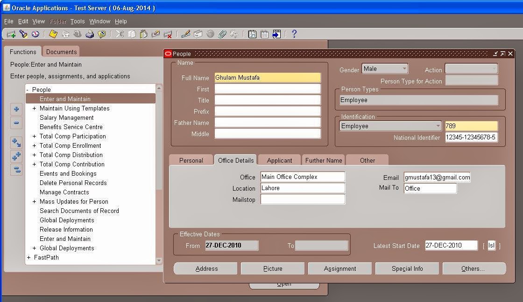The width and height of the screenshot is (523, 302).
Task: Switch to the Applicant tab
Action: [x=279, y=160]
